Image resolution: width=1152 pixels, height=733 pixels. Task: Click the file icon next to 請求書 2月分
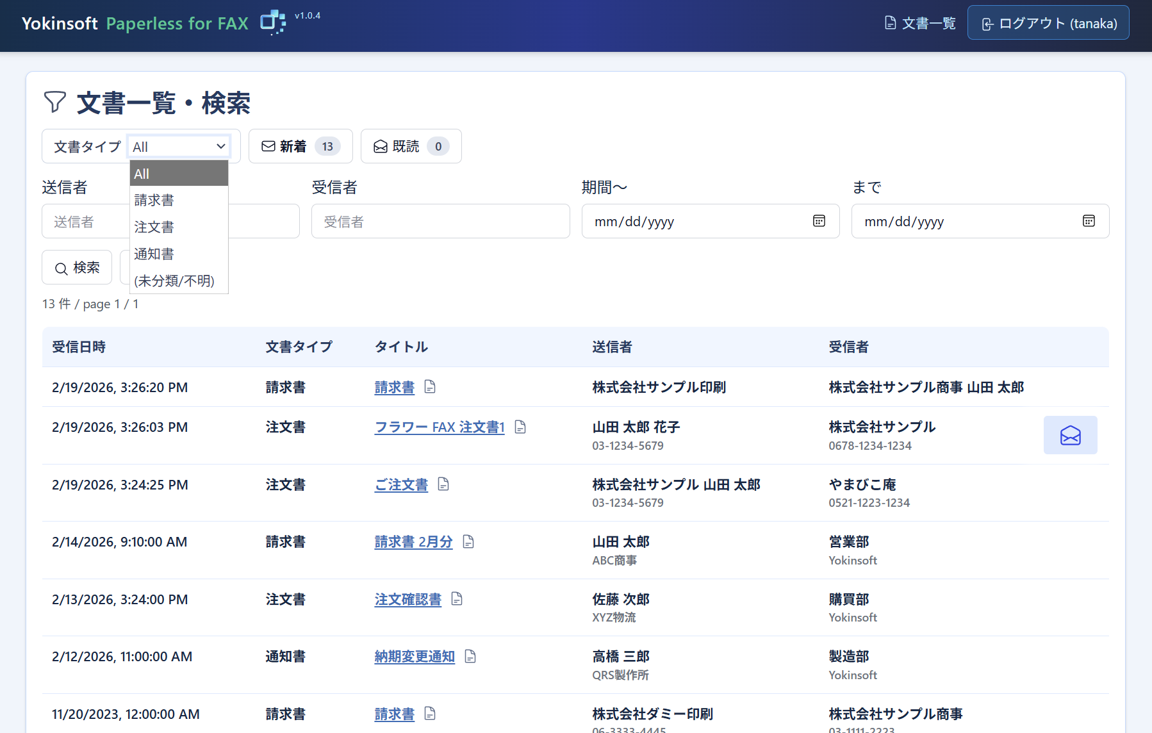click(x=468, y=541)
